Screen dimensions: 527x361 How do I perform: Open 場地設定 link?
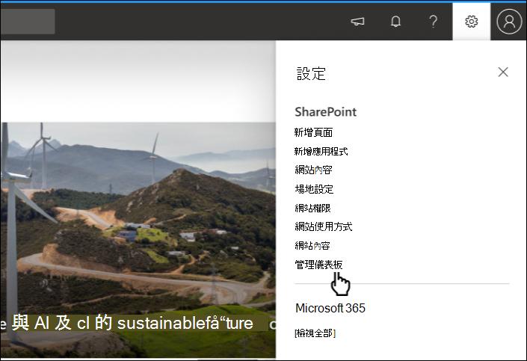pyautogui.click(x=314, y=189)
